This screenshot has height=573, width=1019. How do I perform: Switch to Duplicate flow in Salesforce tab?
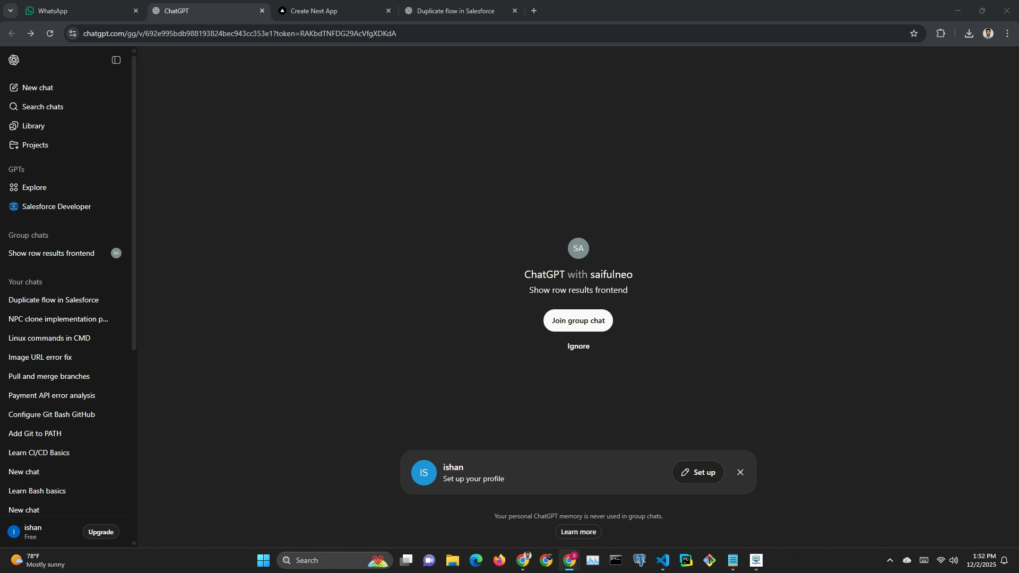[x=455, y=11]
